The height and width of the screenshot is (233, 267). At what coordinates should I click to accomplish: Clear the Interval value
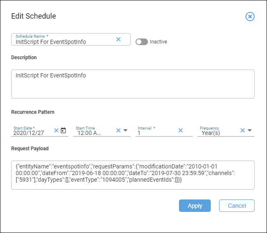181,130
